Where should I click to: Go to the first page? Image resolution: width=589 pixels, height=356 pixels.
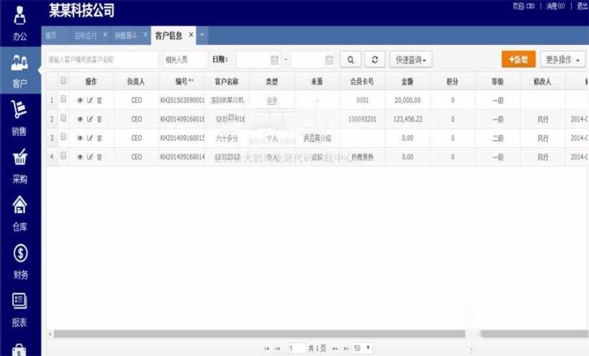[x=267, y=349]
